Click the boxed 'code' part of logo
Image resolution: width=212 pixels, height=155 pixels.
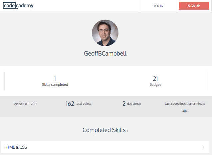(9, 6)
